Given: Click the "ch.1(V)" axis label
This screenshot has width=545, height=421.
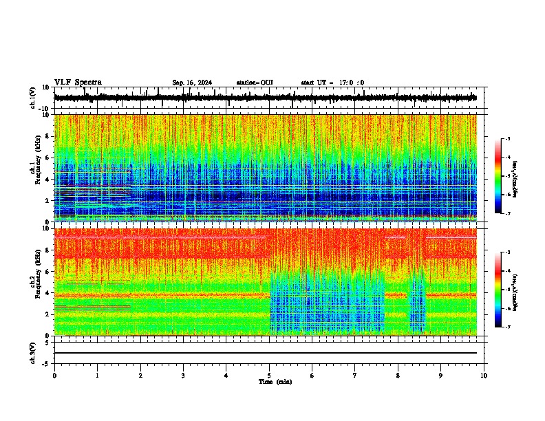Looking at the screenshot, I should coord(33,98).
